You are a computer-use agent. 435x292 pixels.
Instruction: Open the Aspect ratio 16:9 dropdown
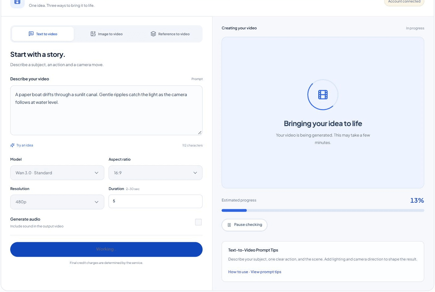[x=155, y=173]
